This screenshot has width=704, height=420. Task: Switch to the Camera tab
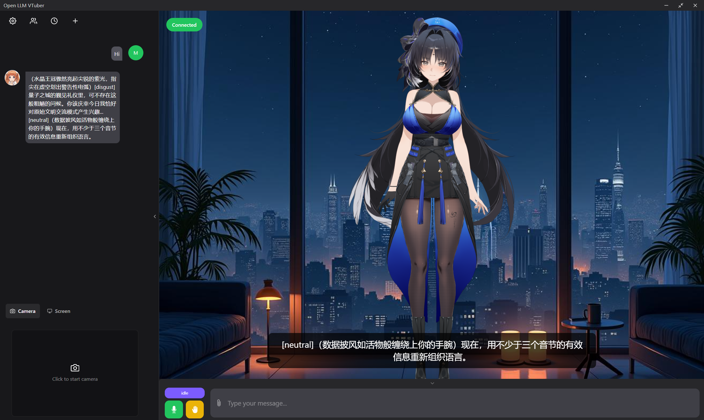[x=23, y=311]
